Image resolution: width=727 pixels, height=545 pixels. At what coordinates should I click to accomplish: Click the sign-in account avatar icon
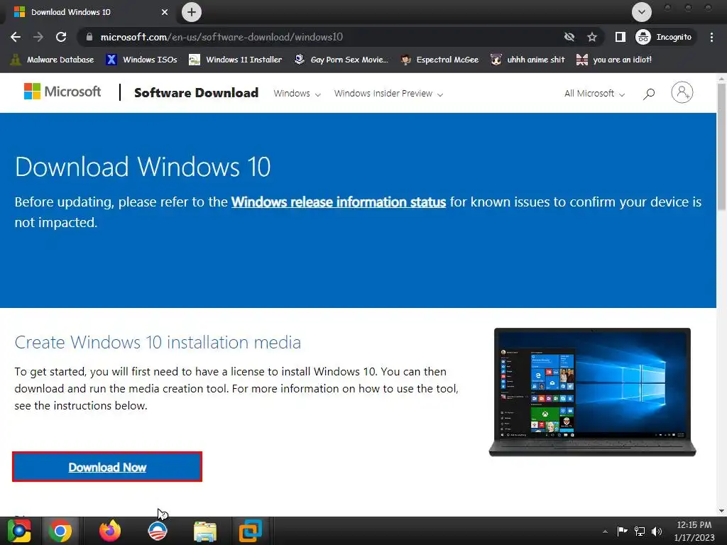(682, 92)
